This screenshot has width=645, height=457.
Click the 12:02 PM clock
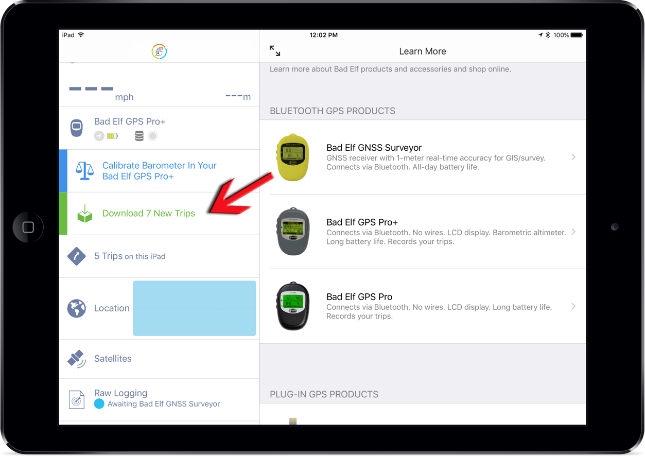pyautogui.click(x=323, y=35)
